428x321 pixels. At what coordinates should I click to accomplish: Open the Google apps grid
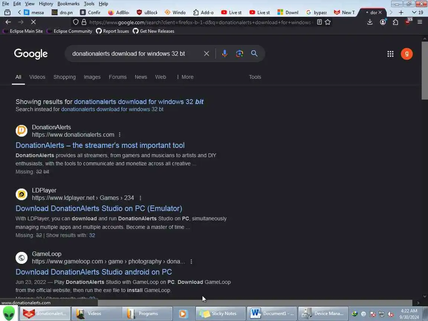tap(390, 54)
